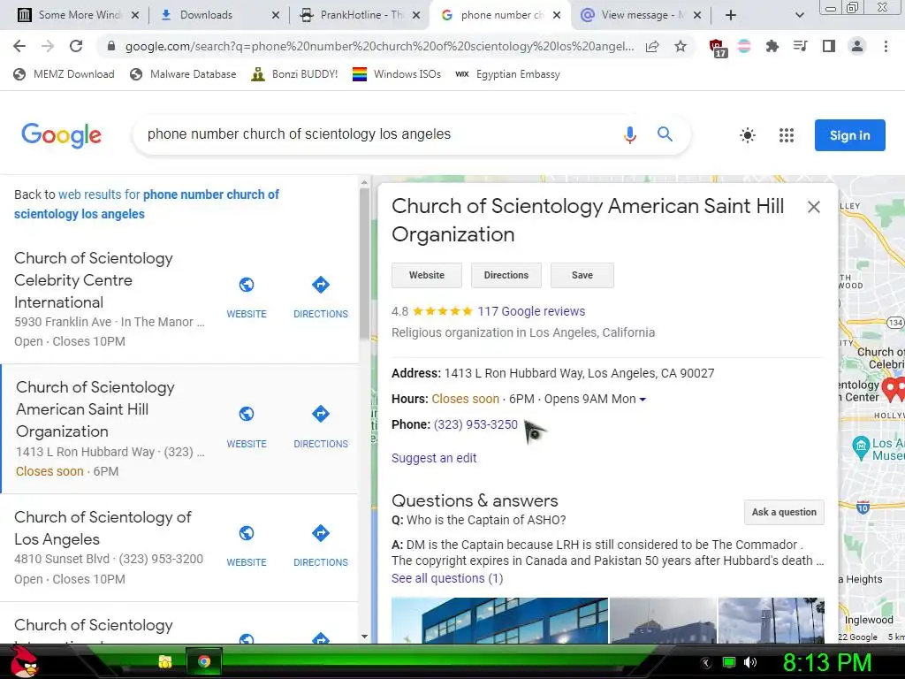
Task: Open the Chrome profile avatar icon
Action: pyautogui.click(x=857, y=46)
